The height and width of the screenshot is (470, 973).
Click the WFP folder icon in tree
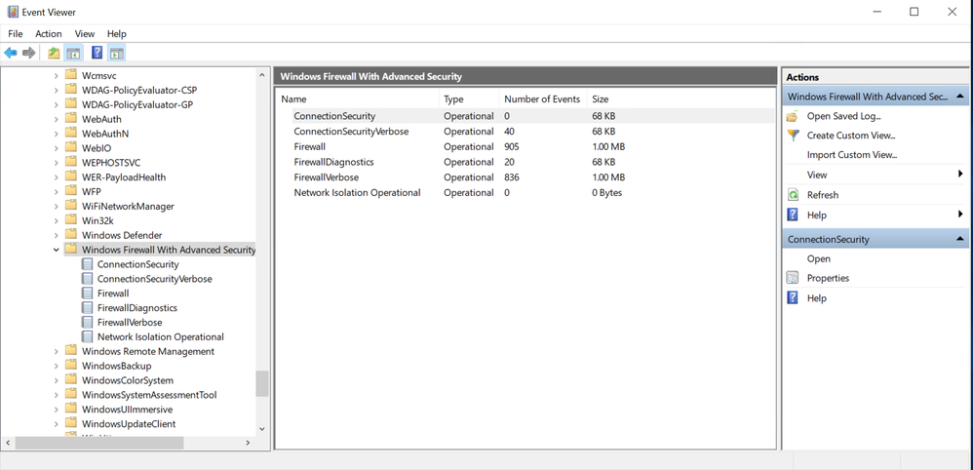pyautogui.click(x=71, y=191)
